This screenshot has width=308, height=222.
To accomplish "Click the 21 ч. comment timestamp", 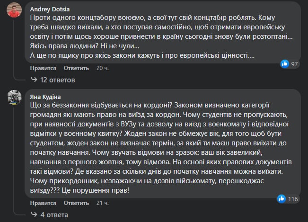I will [102, 204].
